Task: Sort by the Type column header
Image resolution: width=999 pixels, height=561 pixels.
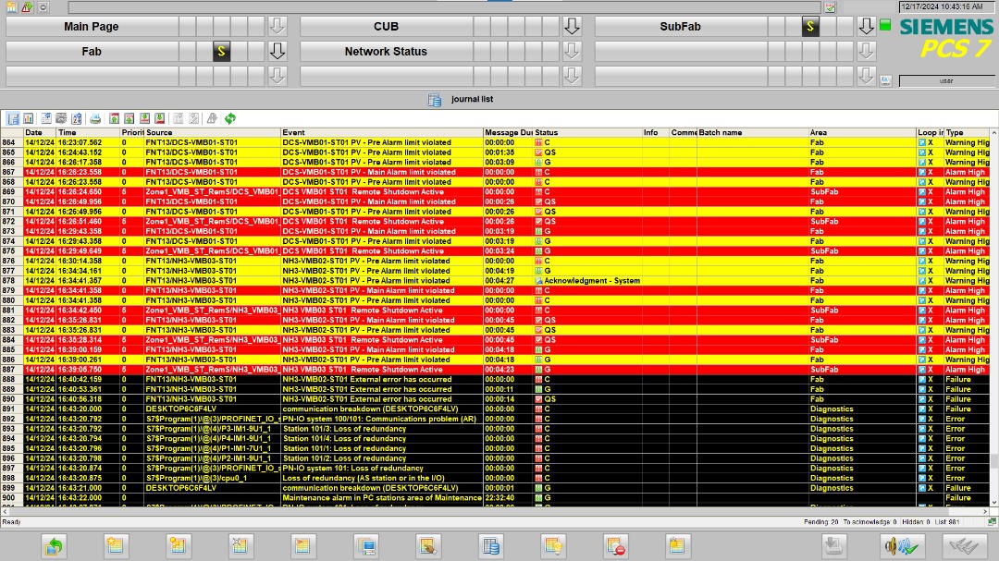Action: click(968, 132)
